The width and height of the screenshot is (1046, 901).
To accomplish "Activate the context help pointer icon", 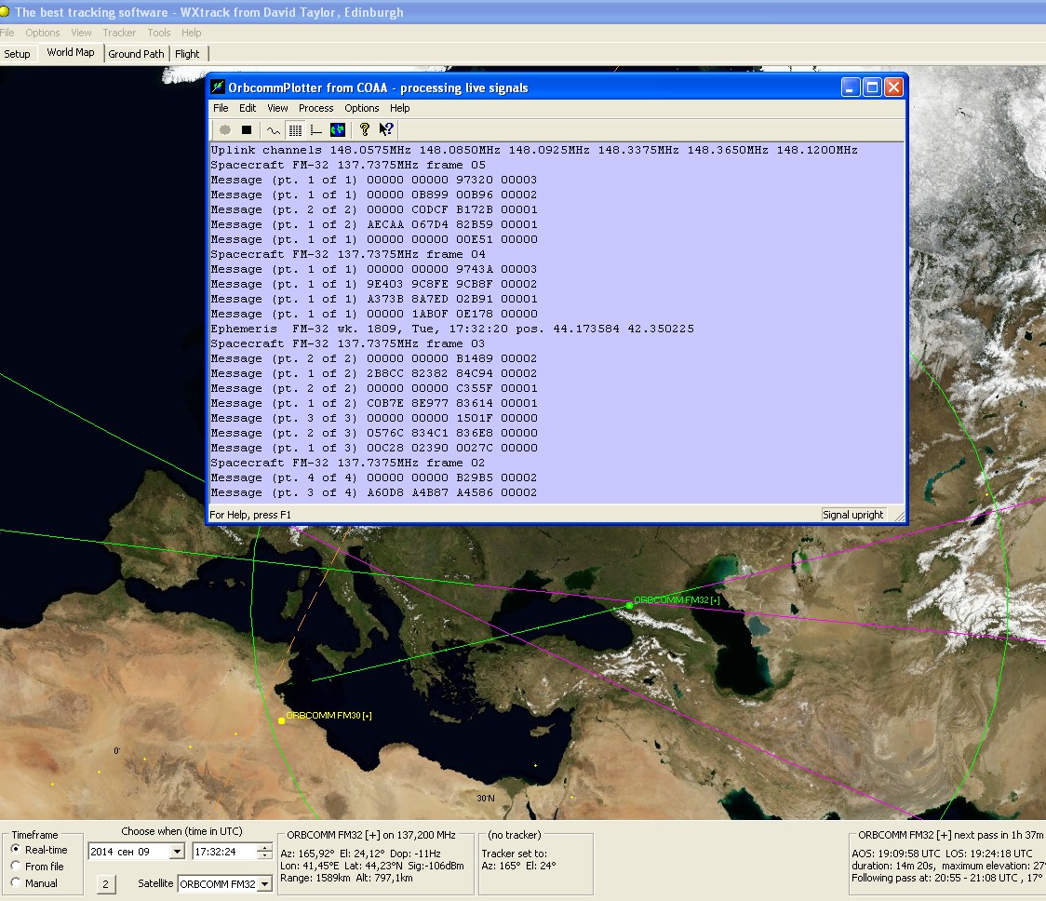I will click(386, 130).
